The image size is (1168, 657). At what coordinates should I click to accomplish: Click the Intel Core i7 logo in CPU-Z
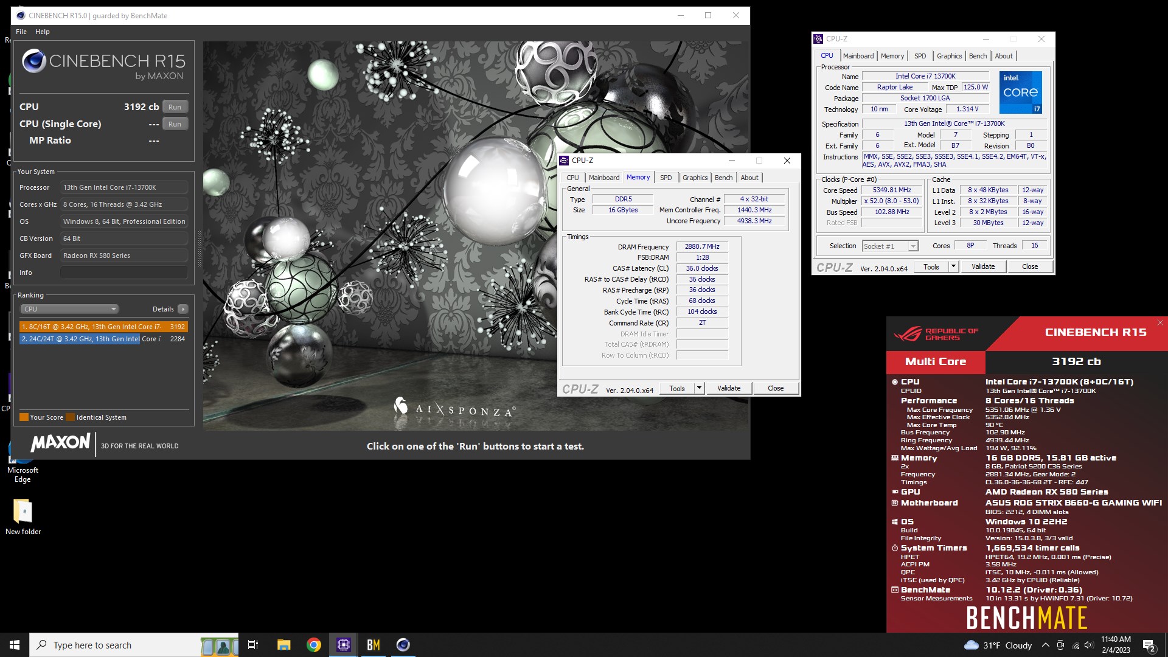click(1021, 92)
